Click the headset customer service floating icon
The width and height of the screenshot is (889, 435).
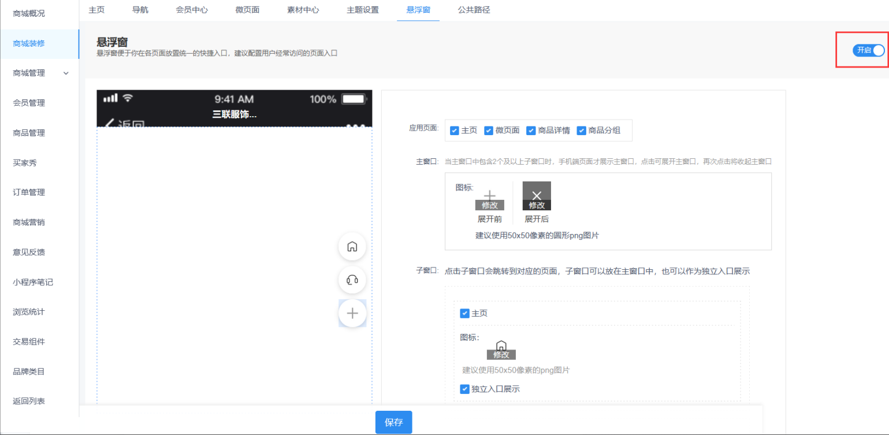(352, 280)
